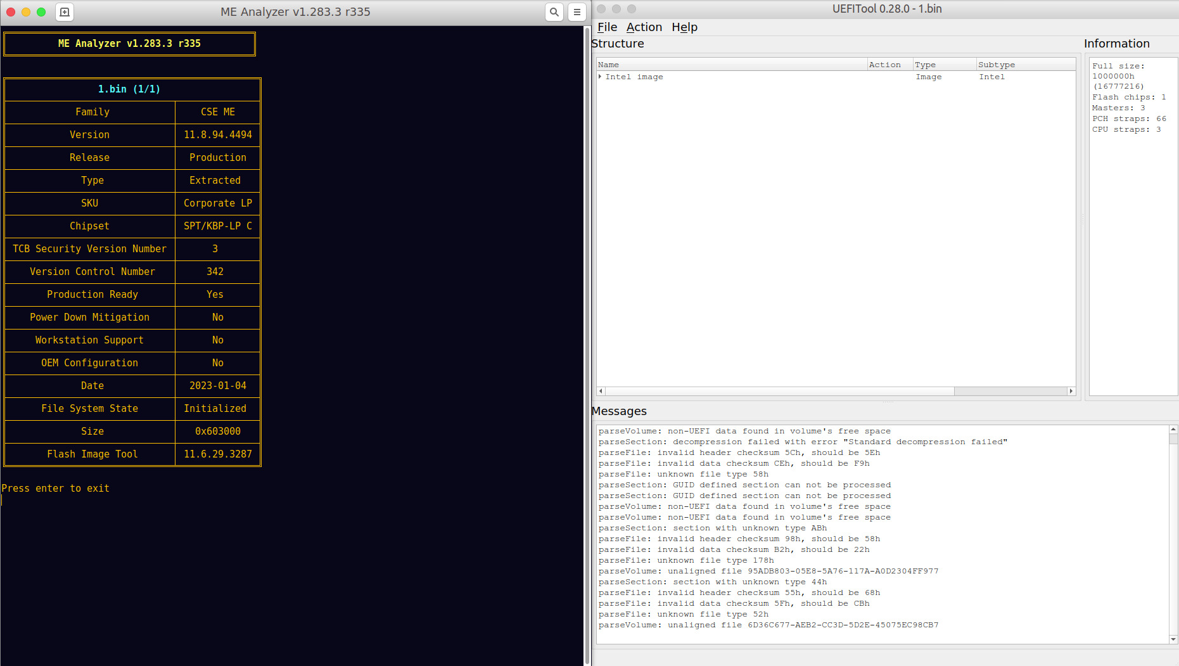Click the search icon in ME Analyzer title bar
The image size is (1179, 666).
coord(554,12)
